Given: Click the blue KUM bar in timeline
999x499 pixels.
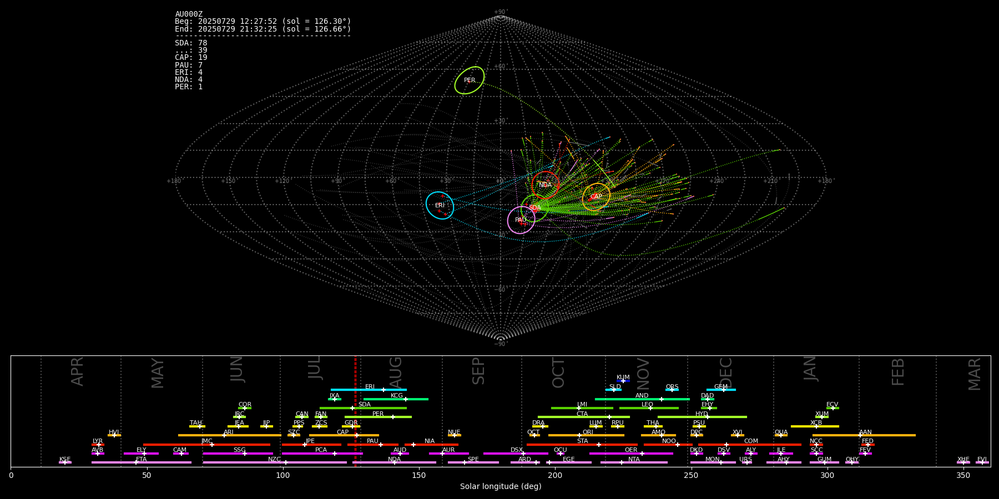Looking at the screenshot, I should coord(623,381).
